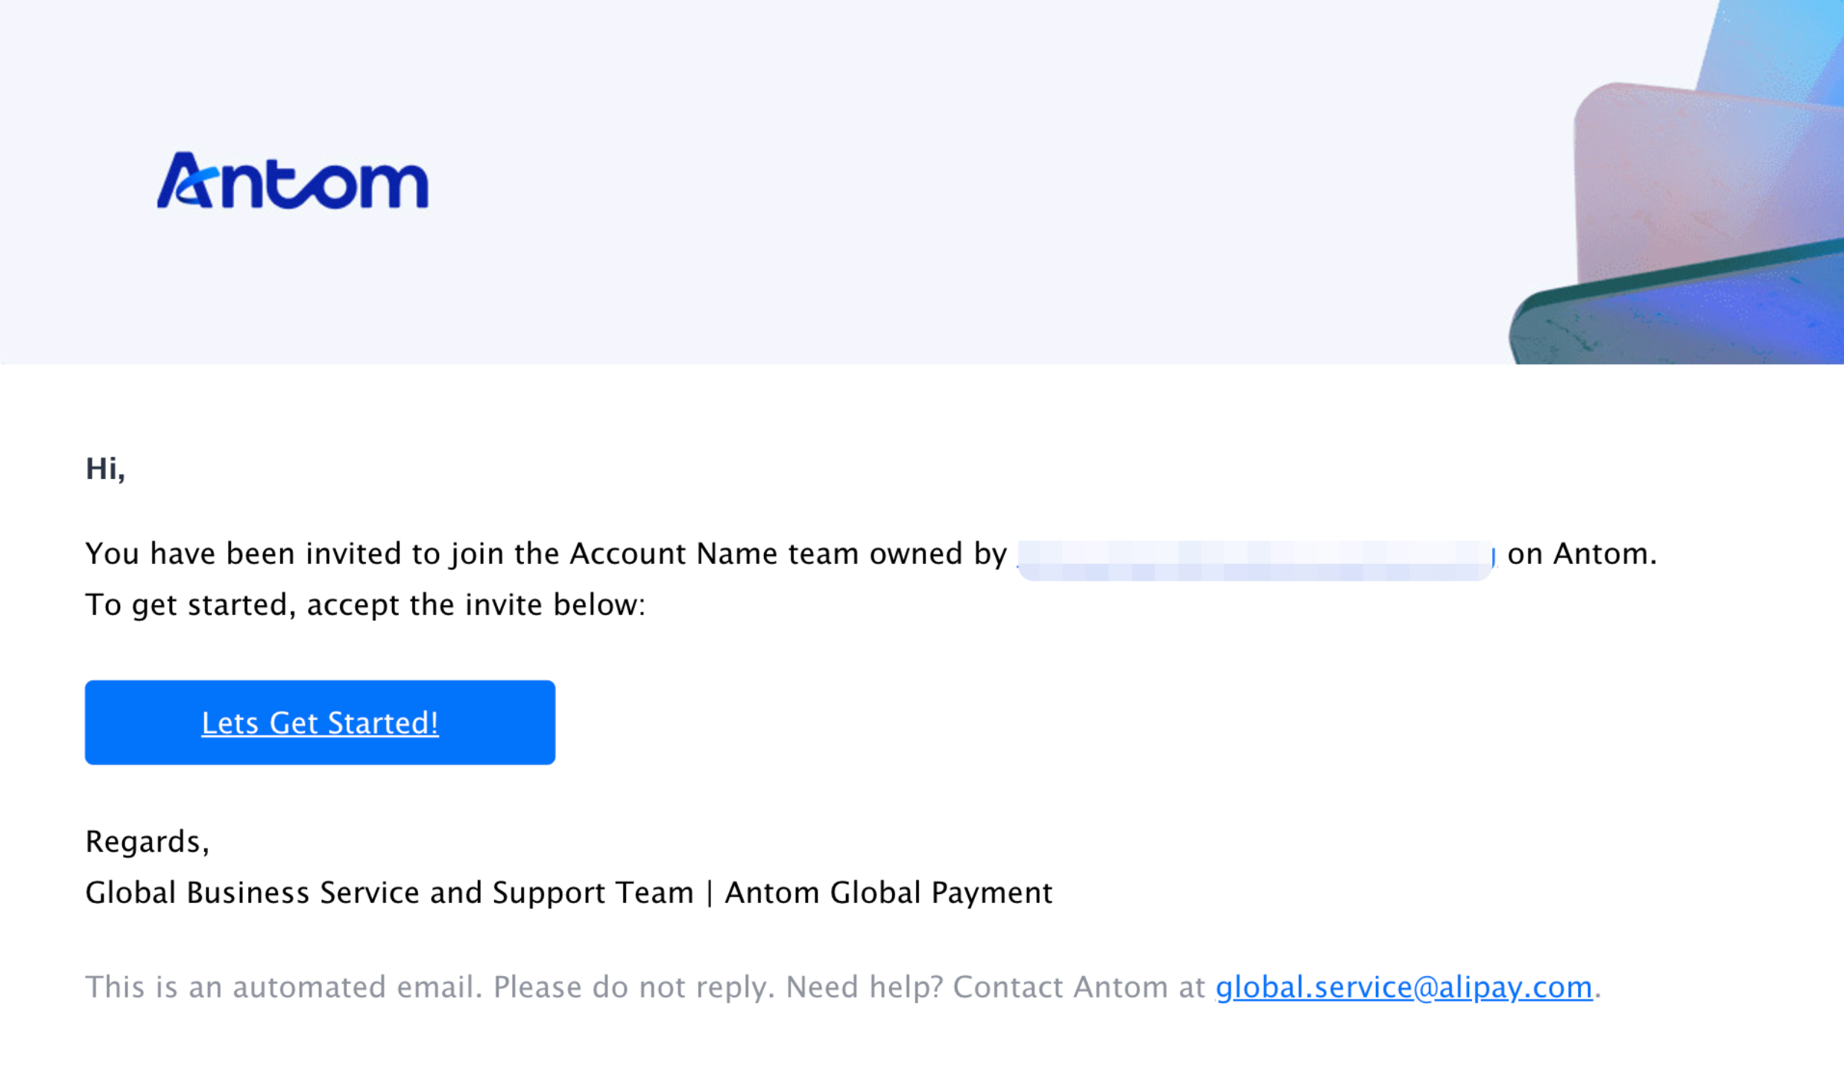
Task: Open the global.service@alipay.com email link
Action: coord(1403,987)
